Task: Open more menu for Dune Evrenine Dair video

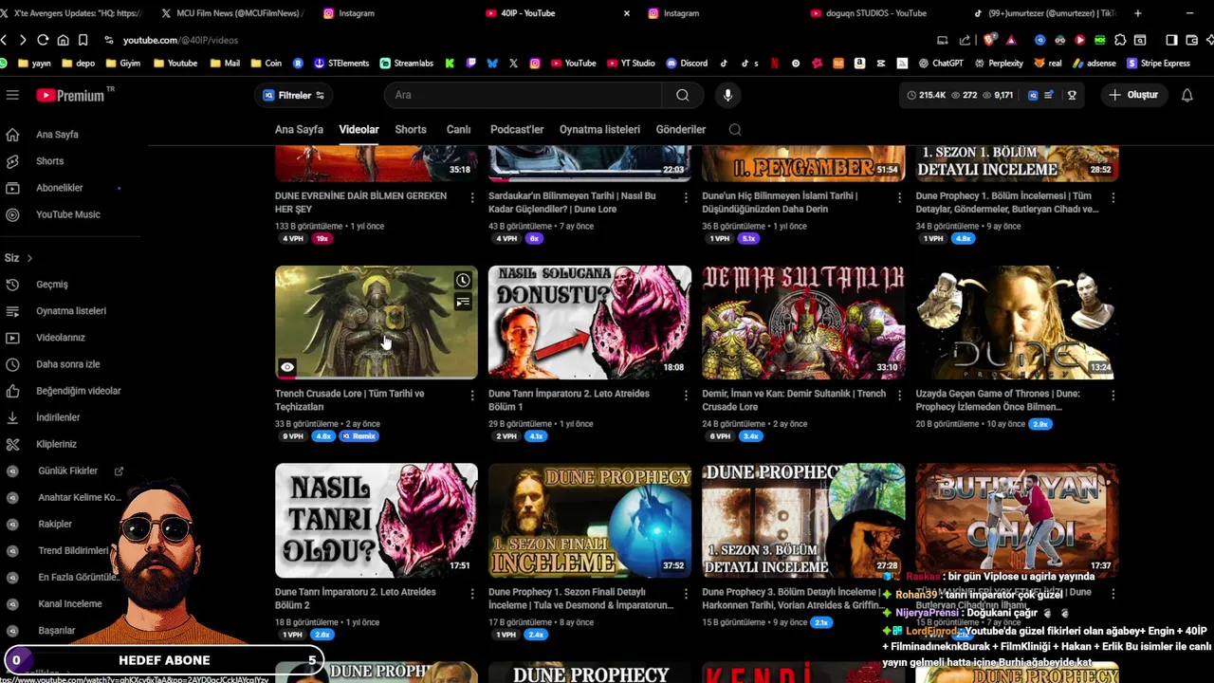Action: [x=472, y=197]
